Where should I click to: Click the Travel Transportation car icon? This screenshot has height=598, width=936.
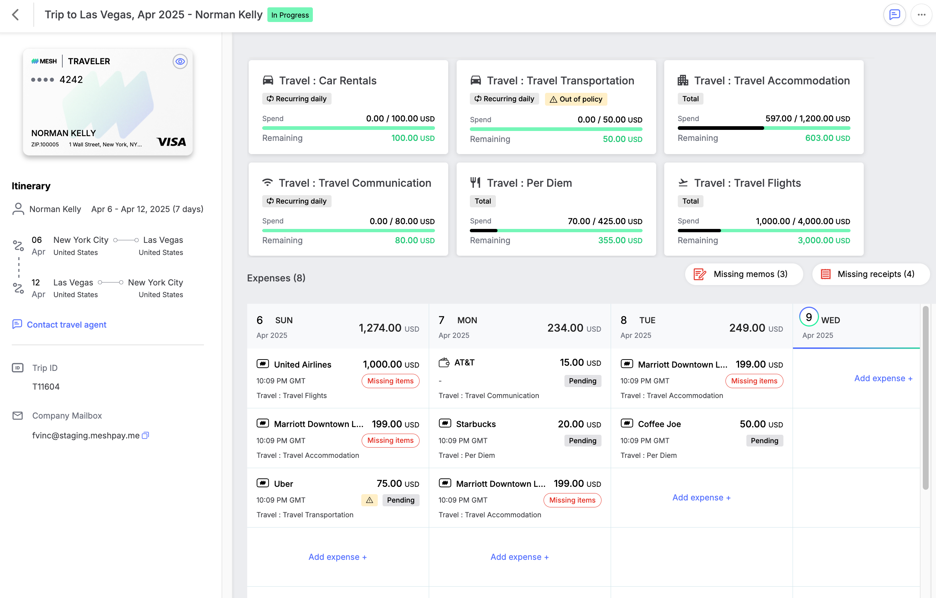pyautogui.click(x=476, y=80)
